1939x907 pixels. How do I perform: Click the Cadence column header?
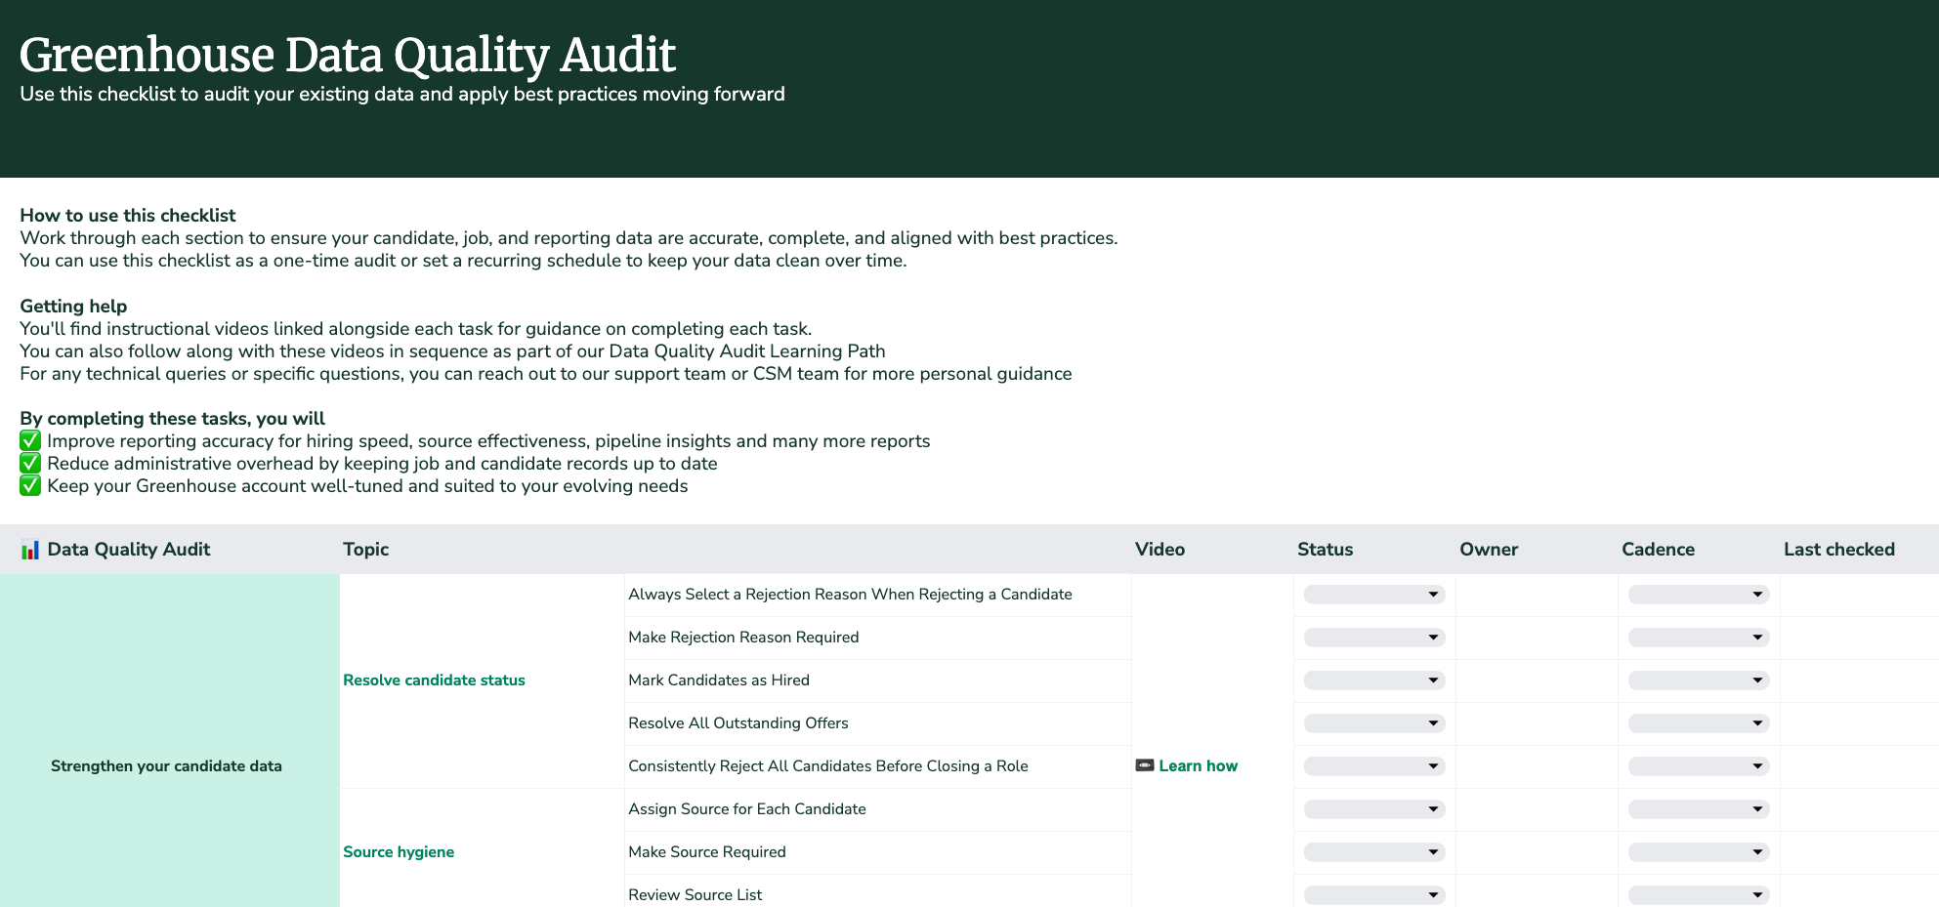1658,550
